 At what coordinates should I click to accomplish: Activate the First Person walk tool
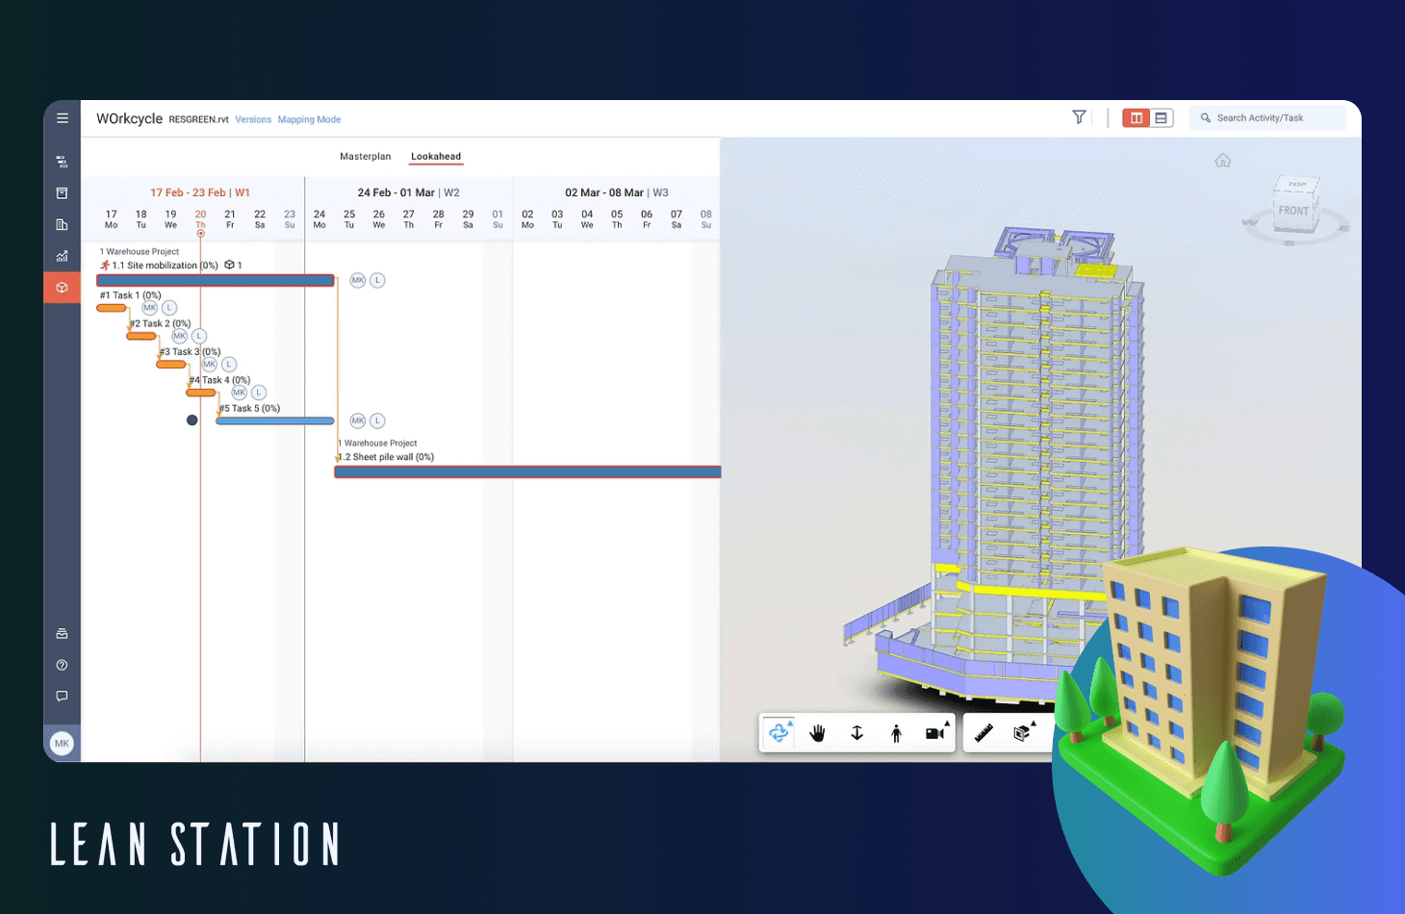click(896, 733)
